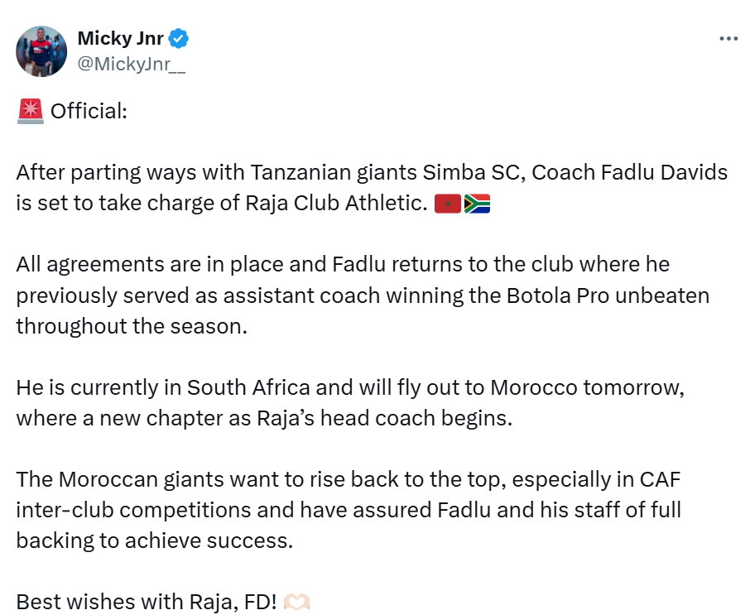
Task: Click the Micky Jnr display name
Action: coord(120,38)
